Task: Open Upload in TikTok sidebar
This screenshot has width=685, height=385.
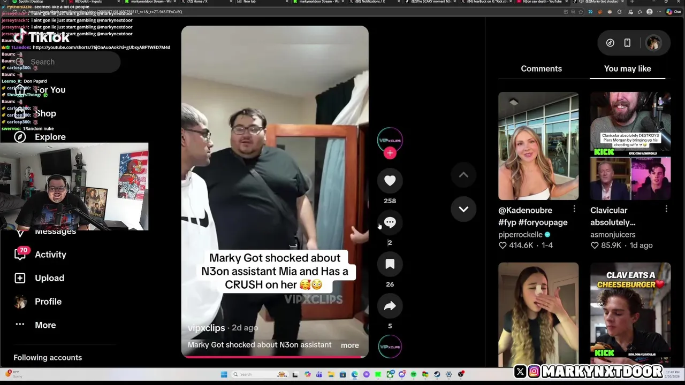Action: (49, 278)
